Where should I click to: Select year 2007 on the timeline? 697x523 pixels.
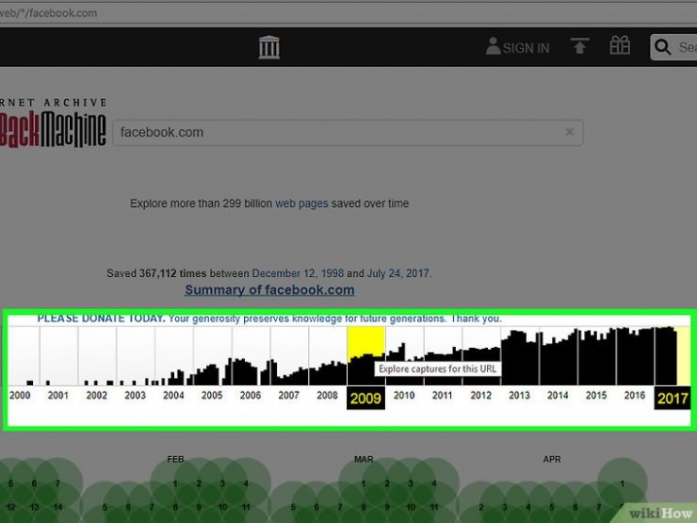pos(289,396)
